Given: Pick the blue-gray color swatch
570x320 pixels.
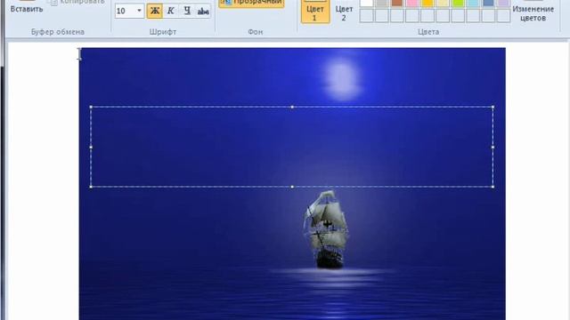Looking at the screenshot, I should pos(489,3).
